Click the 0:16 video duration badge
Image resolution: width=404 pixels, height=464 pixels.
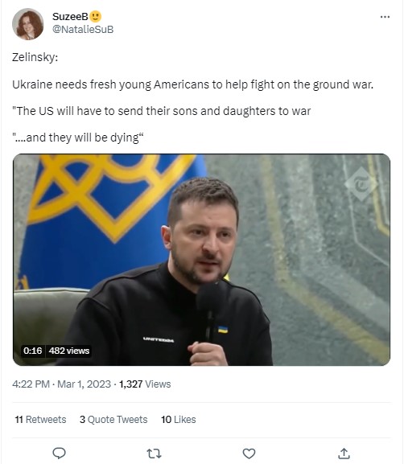click(32, 351)
